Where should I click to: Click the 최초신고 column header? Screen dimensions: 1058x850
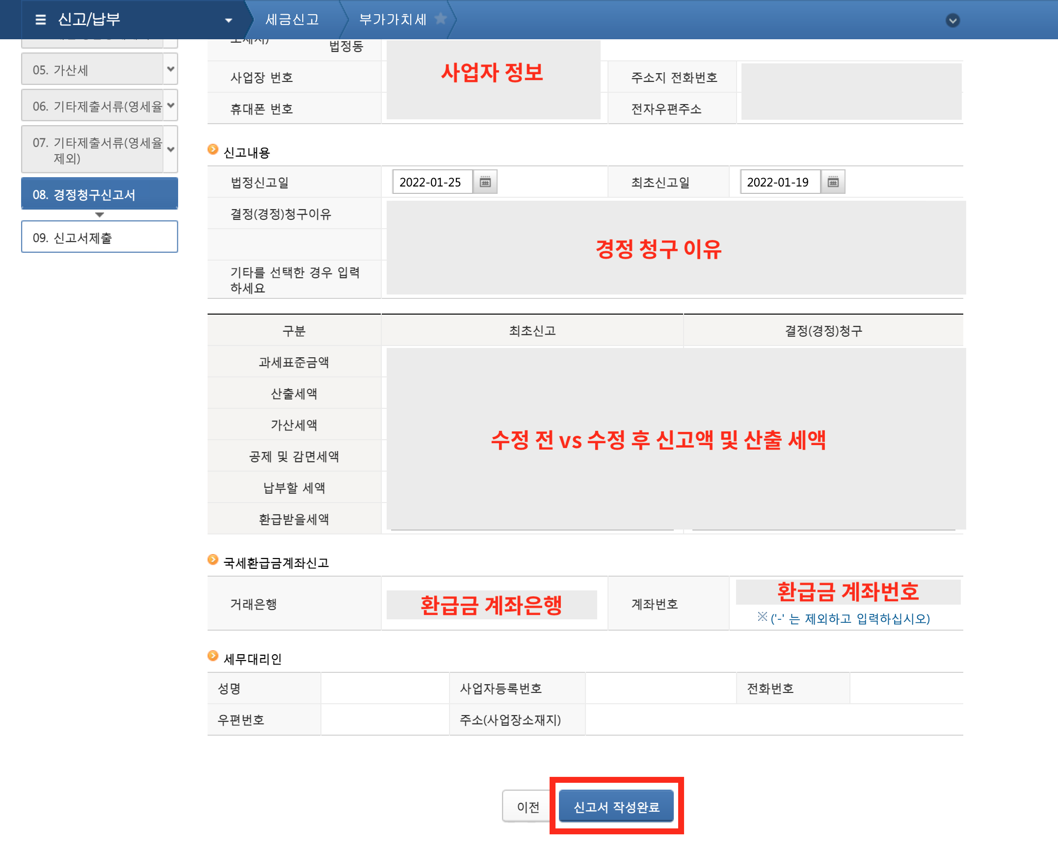click(x=532, y=331)
